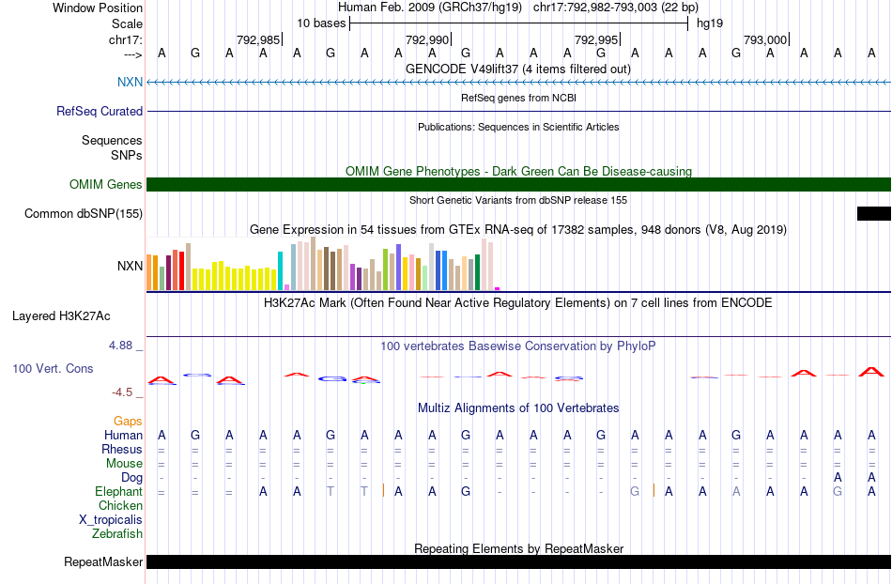This screenshot has height=584, width=892.
Task: Select the dark green OMIM Genes bar
Action: pyautogui.click(x=519, y=184)
